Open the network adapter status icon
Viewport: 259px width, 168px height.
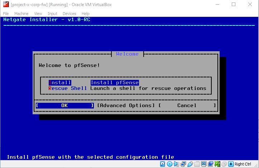click(183, 164)
